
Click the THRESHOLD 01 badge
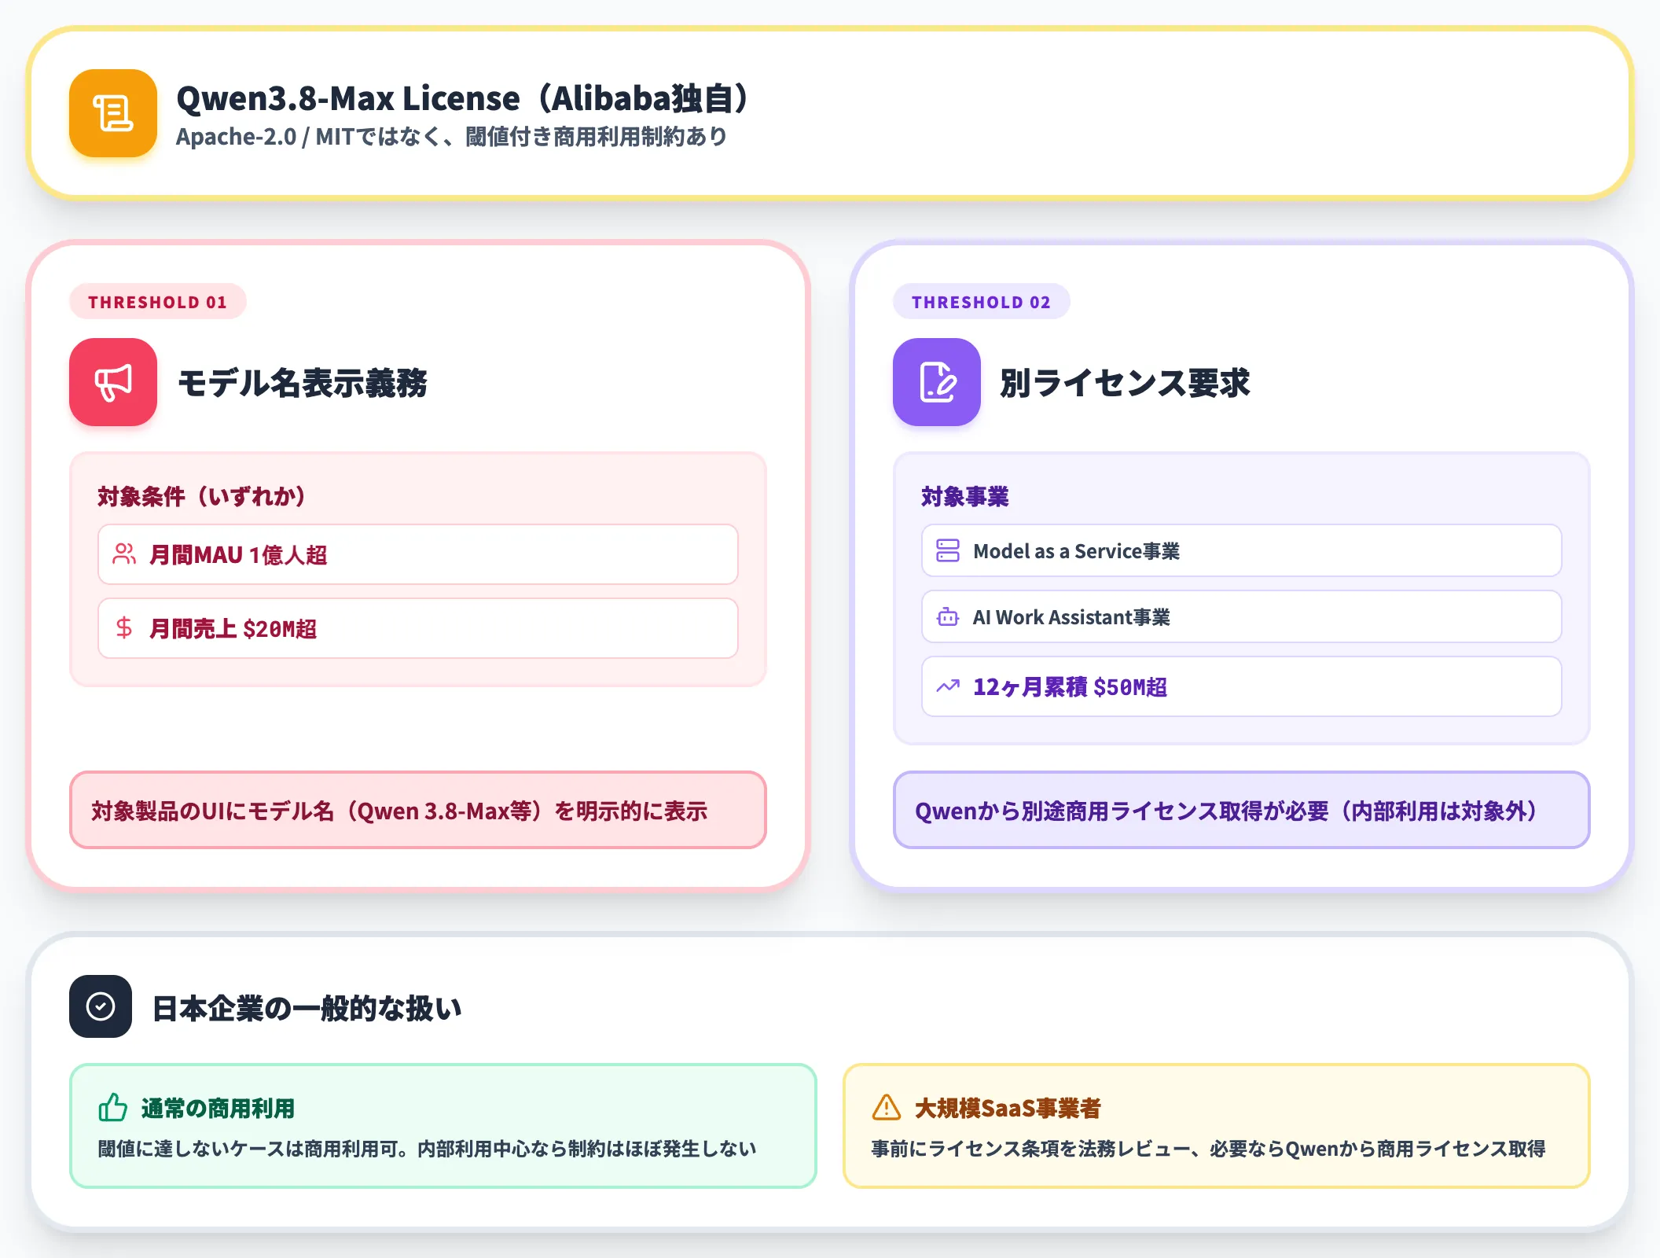point(158,302)
